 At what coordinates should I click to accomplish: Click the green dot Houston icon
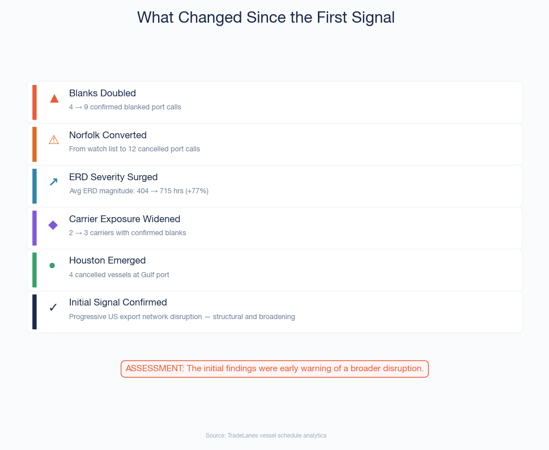[52, 265]
